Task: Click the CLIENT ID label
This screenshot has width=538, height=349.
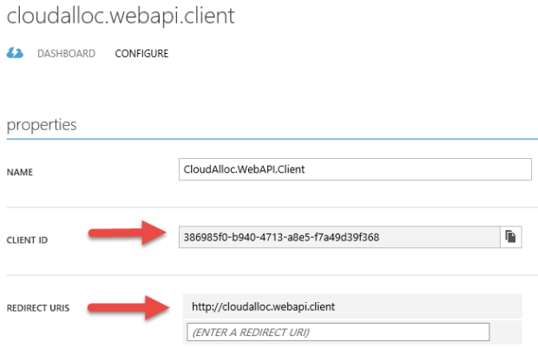Action: (27, 239)
